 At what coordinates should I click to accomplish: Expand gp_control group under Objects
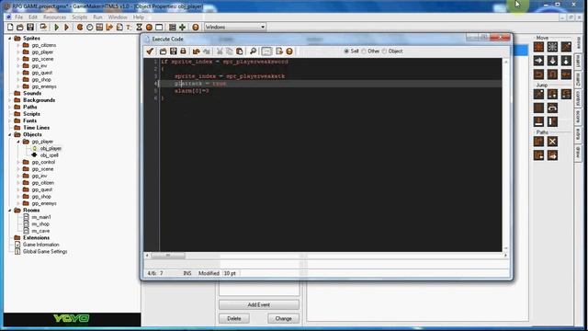click(x=18, y=162)
